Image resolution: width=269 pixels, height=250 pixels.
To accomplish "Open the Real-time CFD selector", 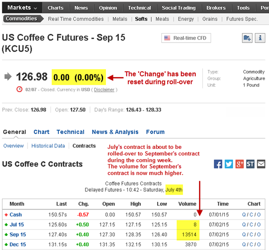I will tap(186, 38).
